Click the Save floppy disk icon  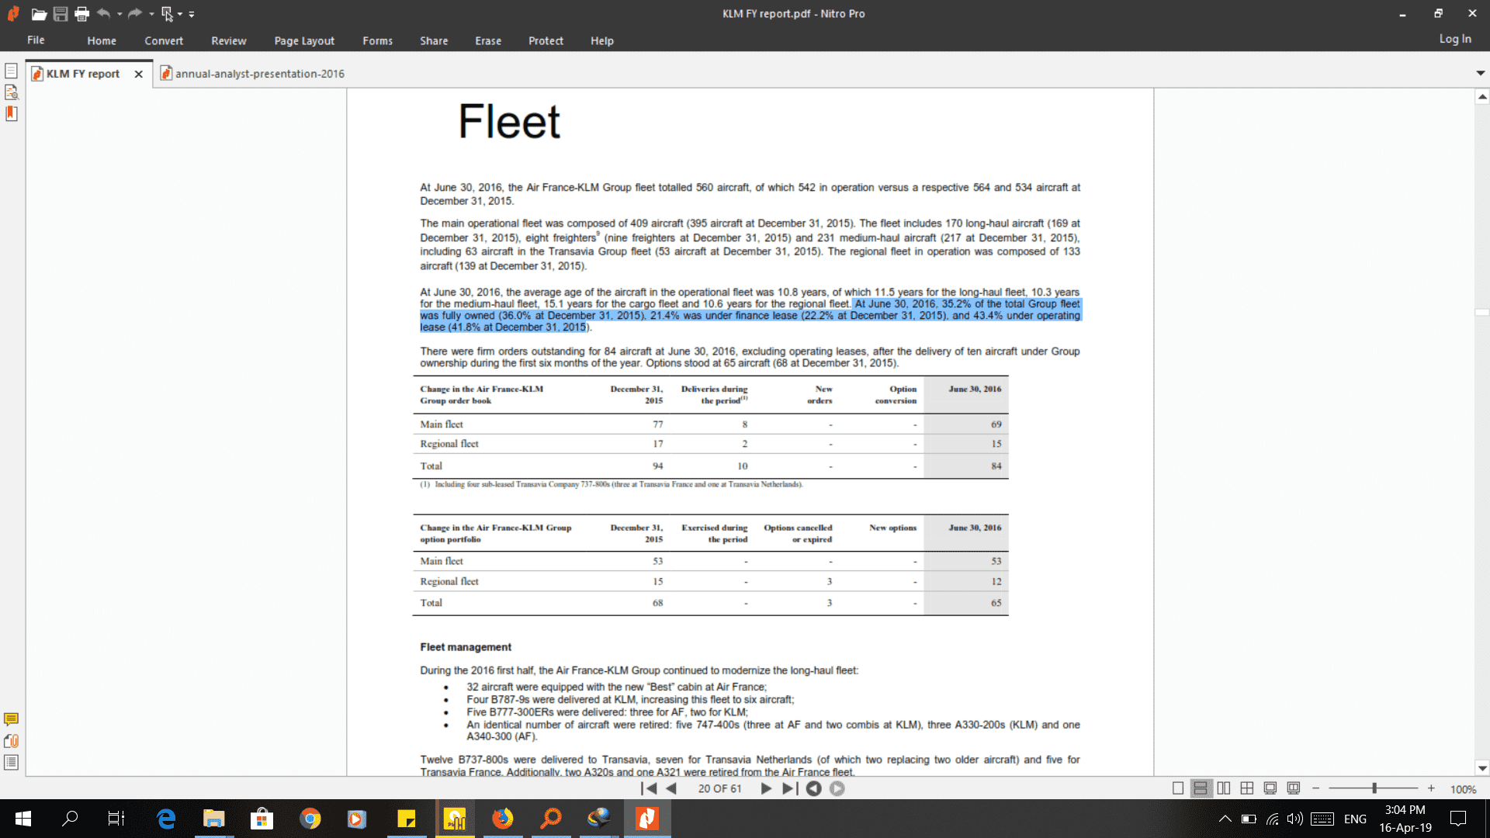(x=61, y=14)
